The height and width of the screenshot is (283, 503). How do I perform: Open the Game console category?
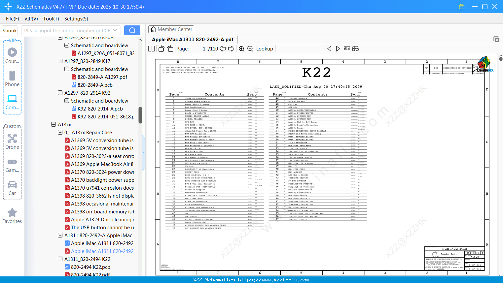[x=12, y=165]
